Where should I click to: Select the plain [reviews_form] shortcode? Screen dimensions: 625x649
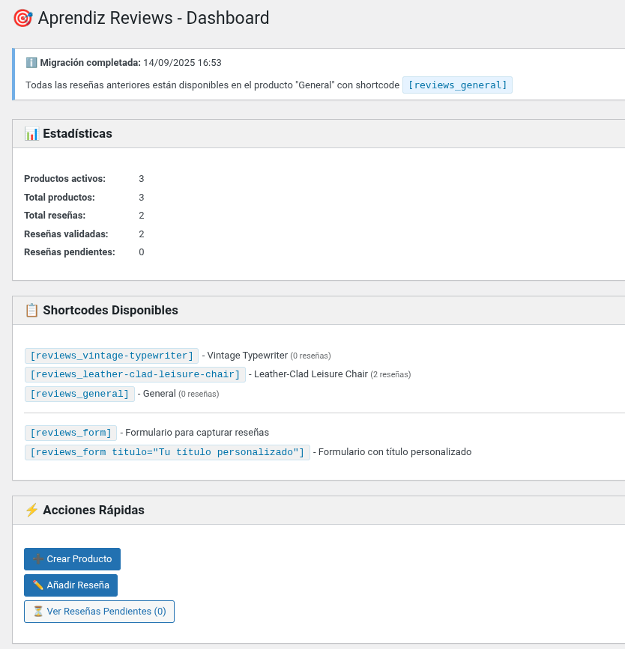pyautogui.click(x=70, y=433)
